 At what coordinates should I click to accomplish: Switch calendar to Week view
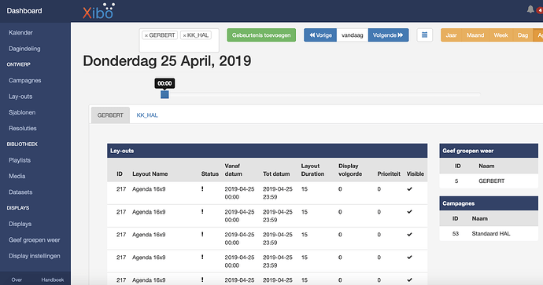501,35
